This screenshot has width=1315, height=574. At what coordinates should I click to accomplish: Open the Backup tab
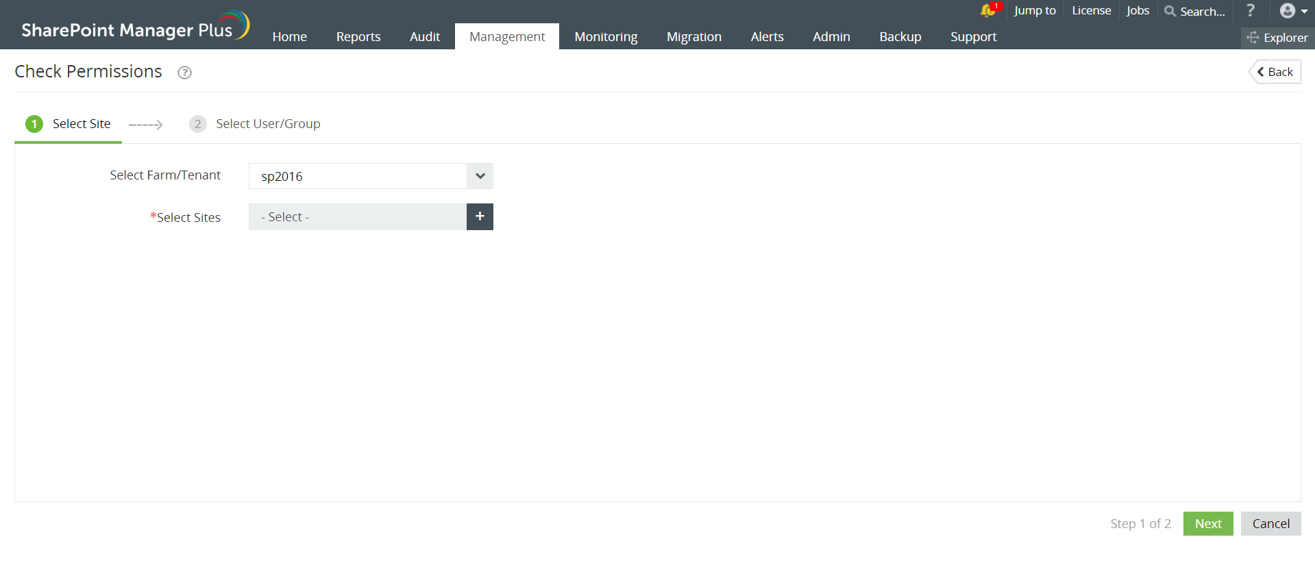[x=900, y=37]
